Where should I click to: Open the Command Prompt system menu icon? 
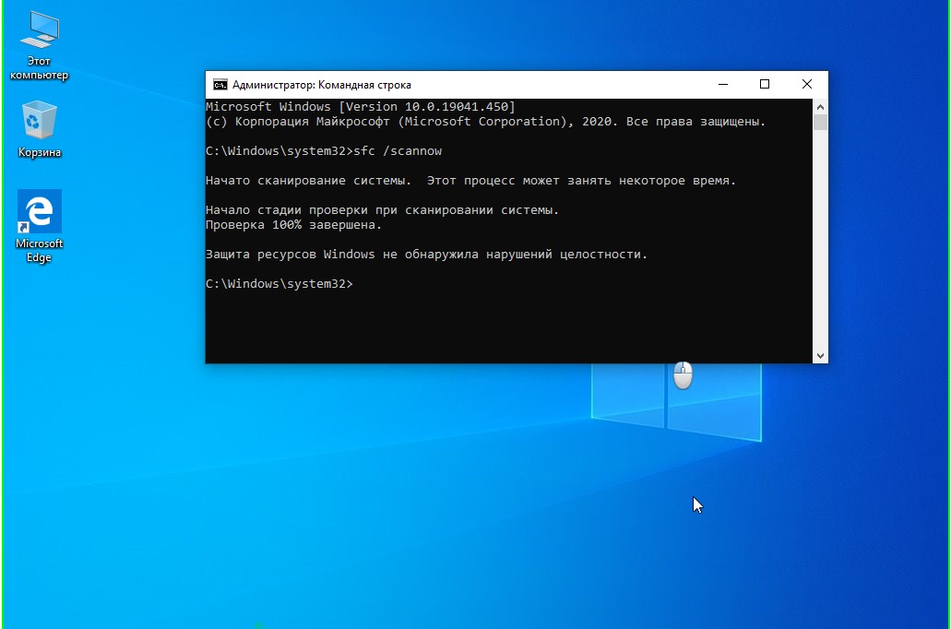pos(220,85)
